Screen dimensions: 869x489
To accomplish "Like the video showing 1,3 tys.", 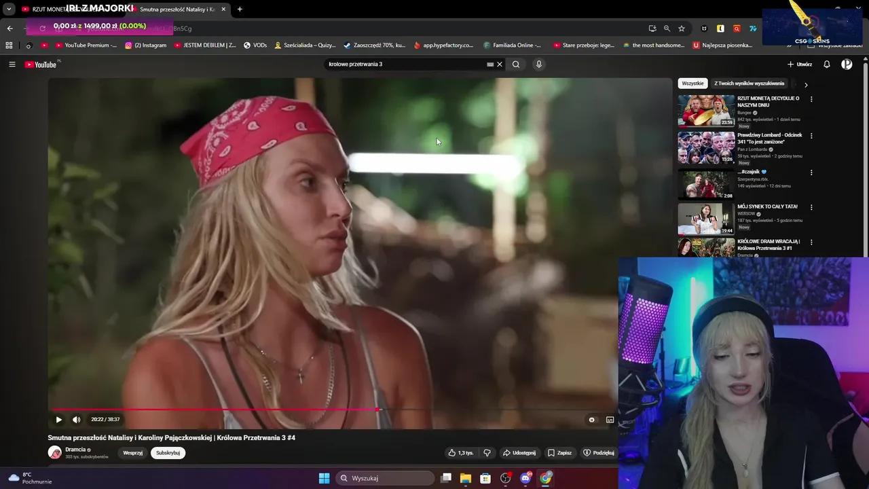I will [x=461, y=453].
